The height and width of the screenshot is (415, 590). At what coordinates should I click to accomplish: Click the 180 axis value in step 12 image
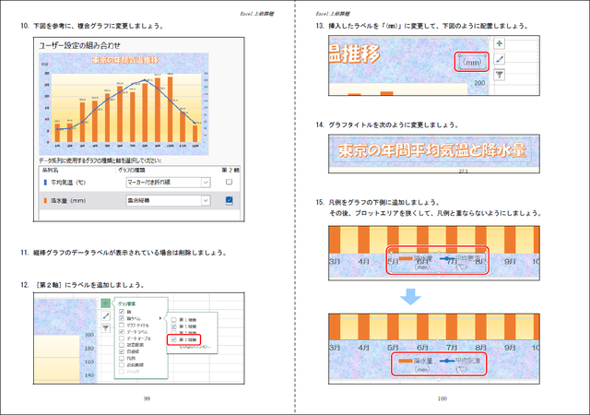pos(89,349)
